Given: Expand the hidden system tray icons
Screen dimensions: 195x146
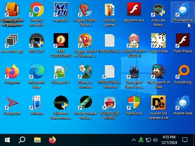Looking at the screenshot, I should (134, 140).
